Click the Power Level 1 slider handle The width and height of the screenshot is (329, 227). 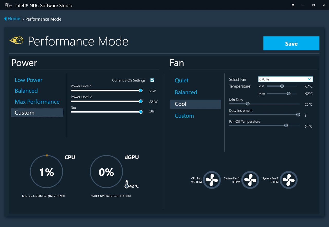pyautogui.click(x=141, y=90)
